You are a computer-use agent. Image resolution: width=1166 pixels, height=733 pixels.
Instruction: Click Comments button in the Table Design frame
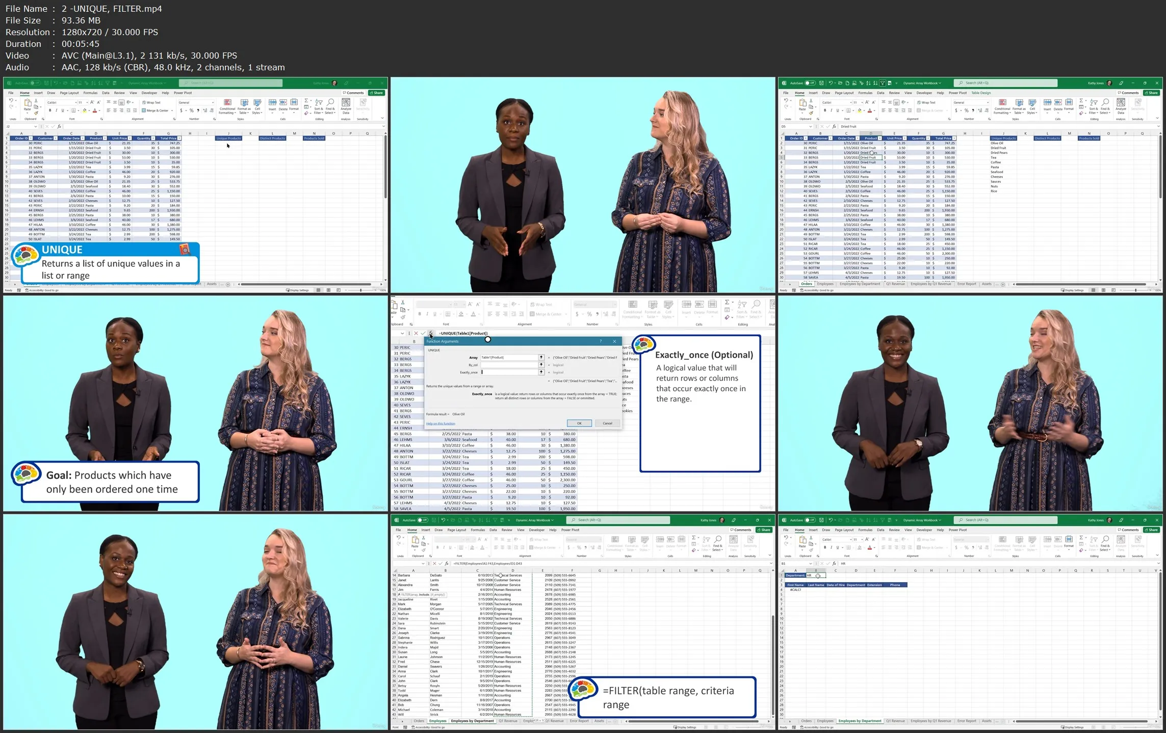tap(1128, 93)
